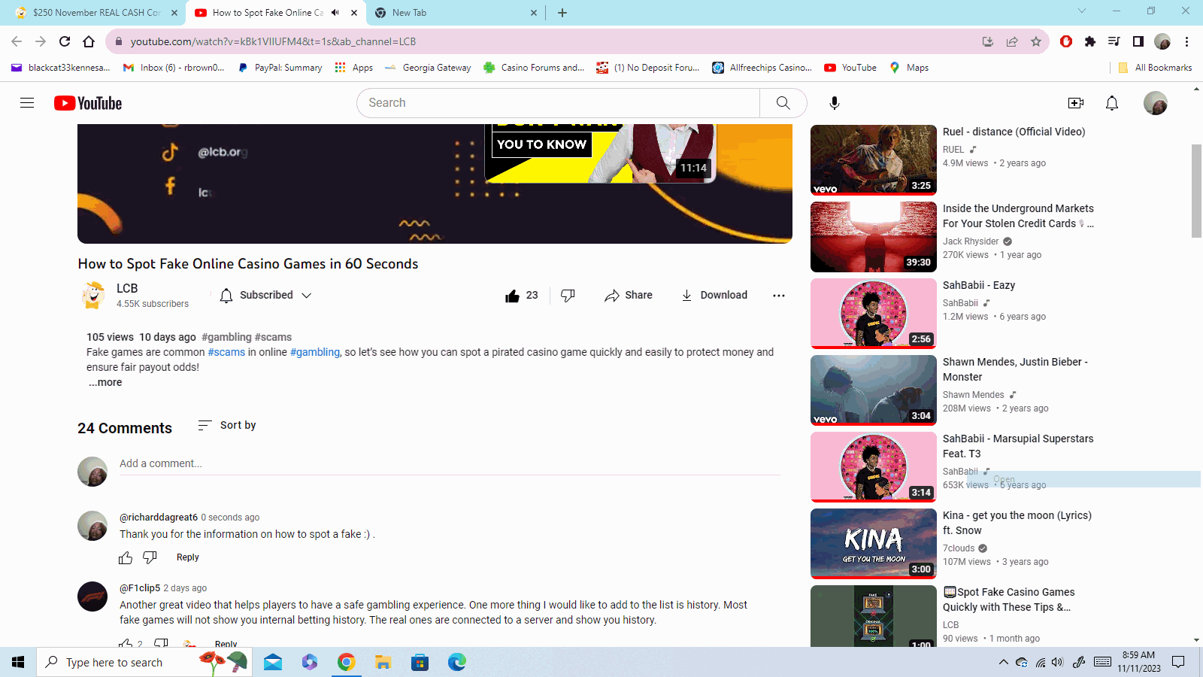
Task: Open Casino Forums bookmark
Action: click(534, 68)
